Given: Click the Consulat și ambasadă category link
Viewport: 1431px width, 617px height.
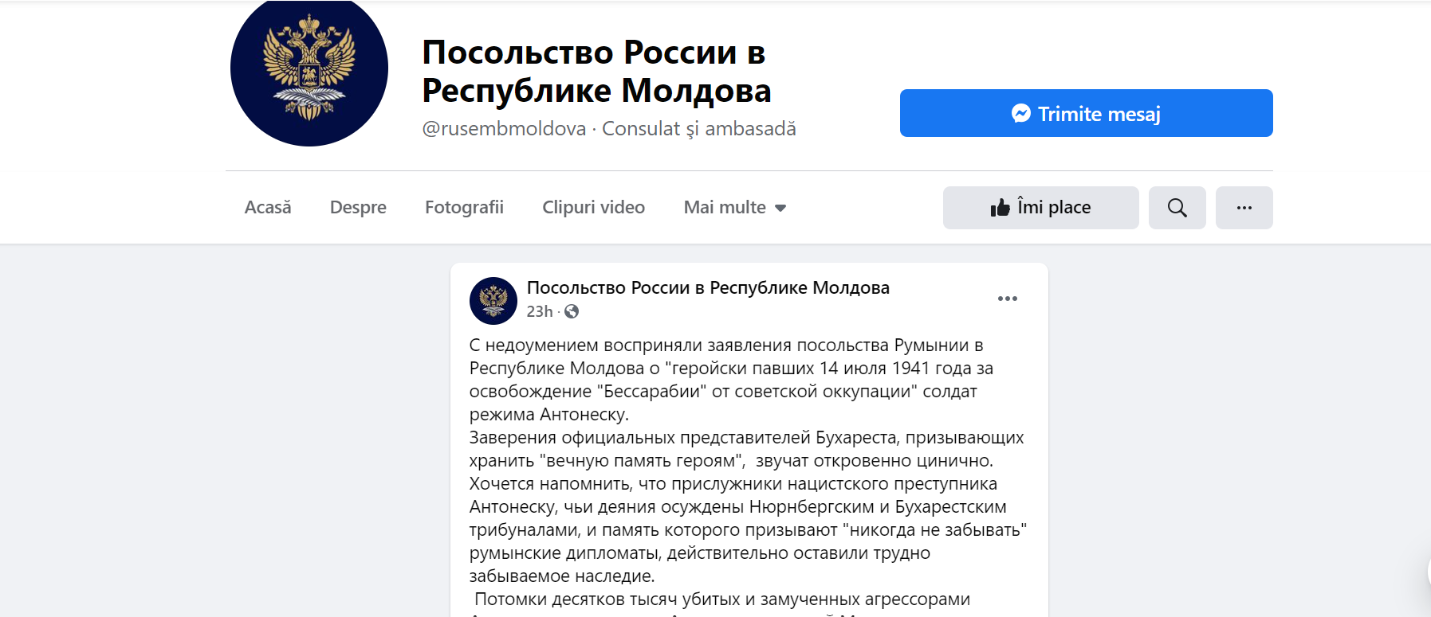Looking at the screenshot, I should tap(698, 129).
